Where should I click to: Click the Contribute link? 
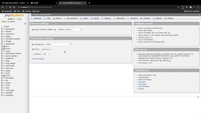[142, 82]
